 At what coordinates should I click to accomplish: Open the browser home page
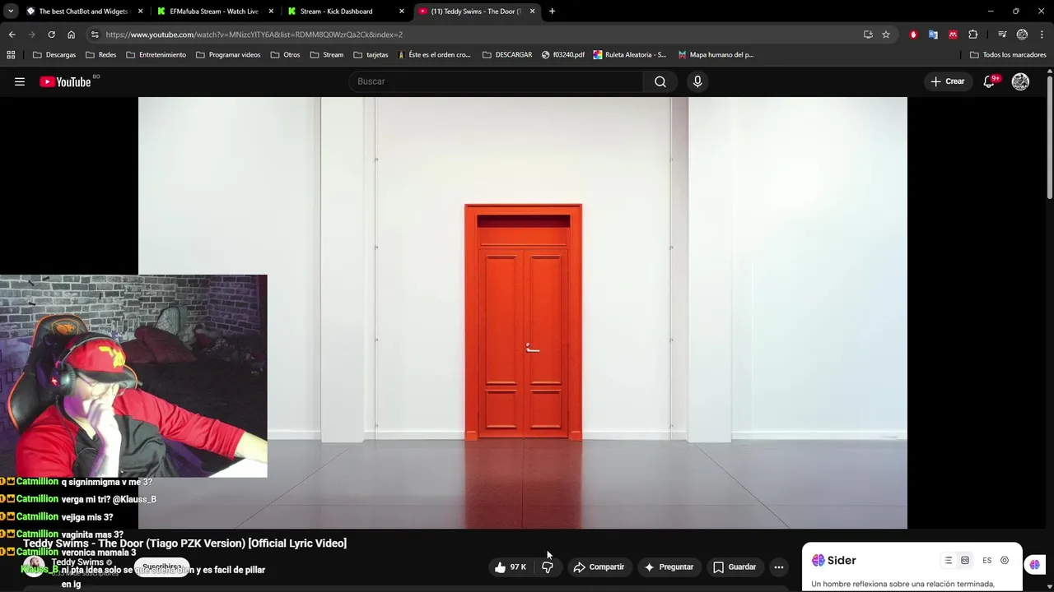(x=71, y=35)
